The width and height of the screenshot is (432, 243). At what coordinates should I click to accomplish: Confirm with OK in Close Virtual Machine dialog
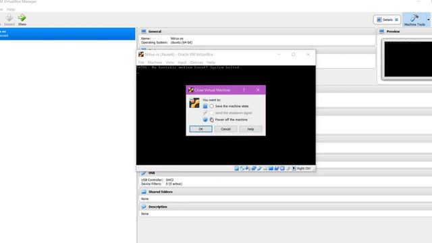[201, 129]
